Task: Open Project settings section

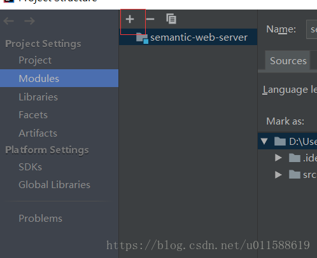Action: tap(35, 60)
